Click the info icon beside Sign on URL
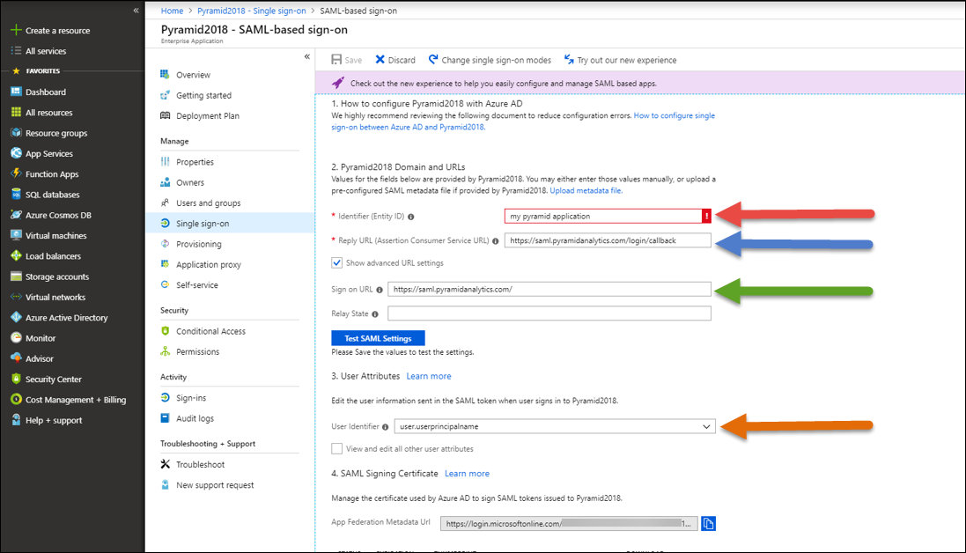 pos(380,290)
